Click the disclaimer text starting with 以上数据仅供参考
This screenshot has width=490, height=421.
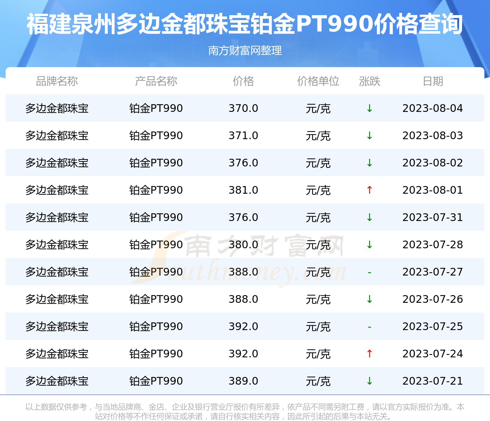pyautogui.click(x=245, y=412)
